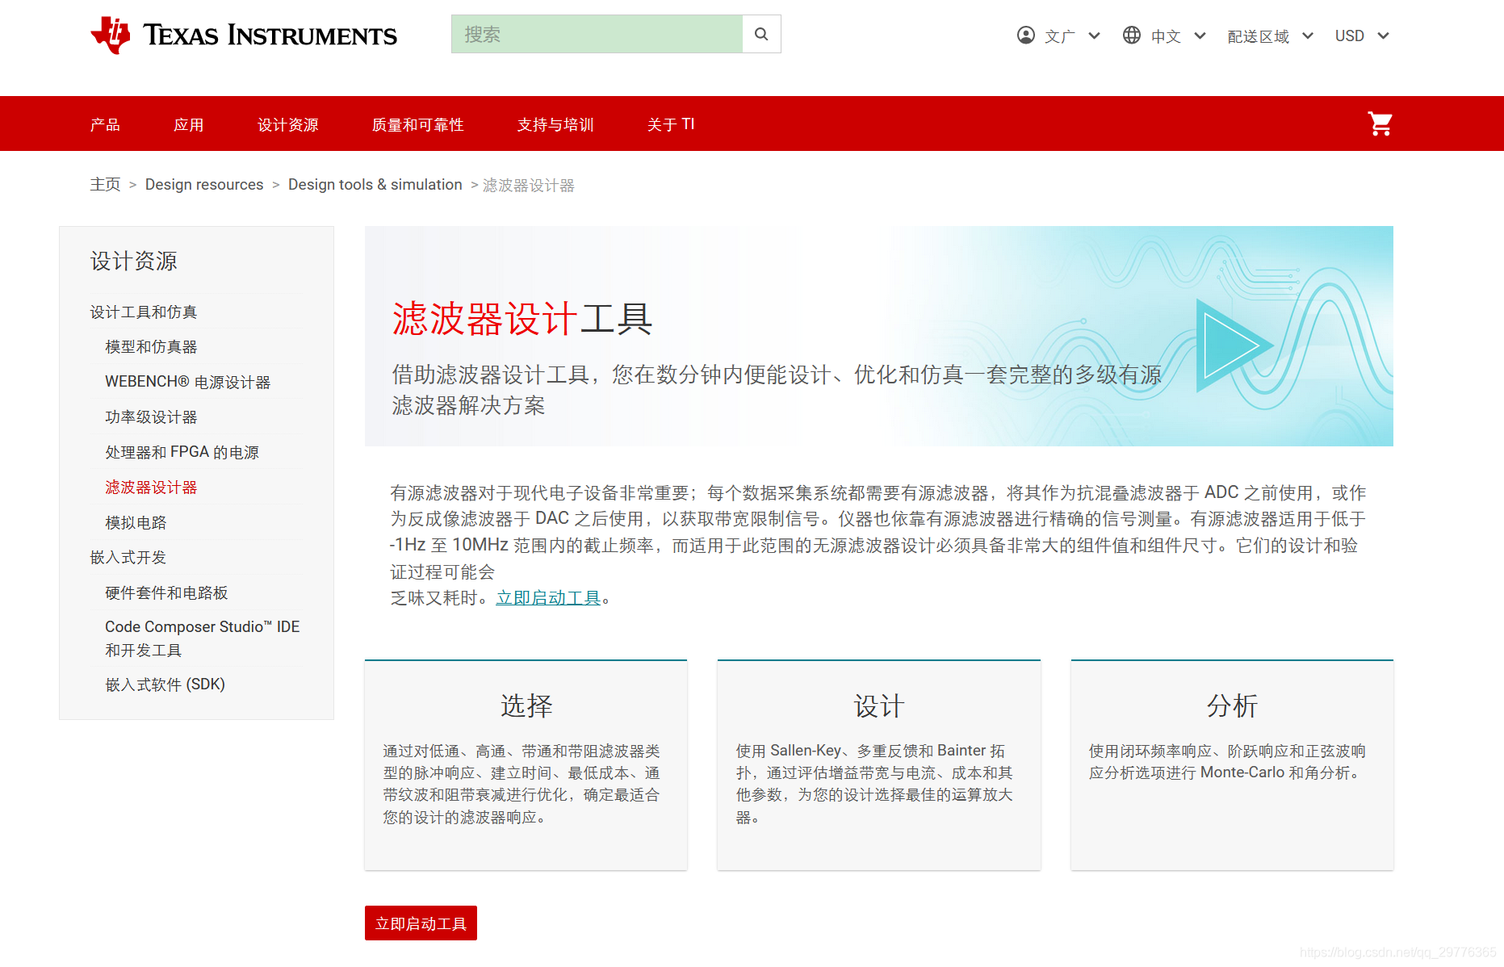Open 嵌入式软件 (SDK) sidebar link

pyautogui.click(x=165, y=684)
